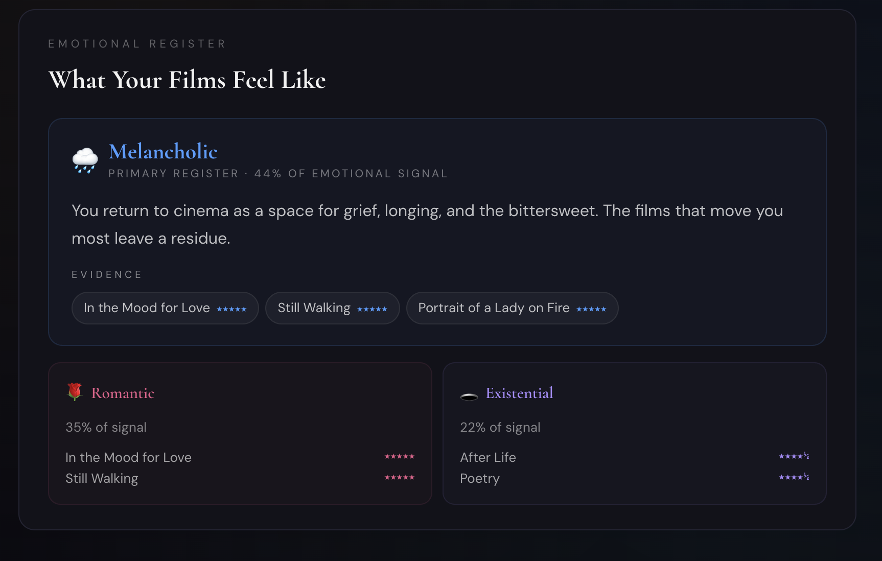Viewport: 882px width, 561px height.
Task: Toggle the Existential signal card
Action: pyautogui.click(x=635, y=433)
